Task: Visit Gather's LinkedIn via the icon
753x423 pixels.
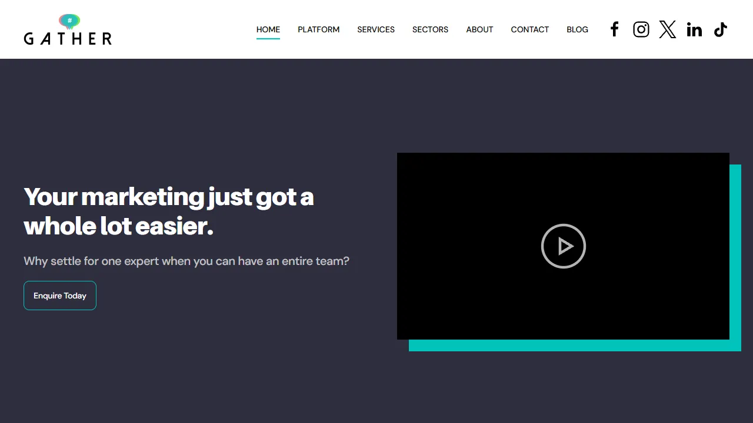Action: [x=694, y=29]
